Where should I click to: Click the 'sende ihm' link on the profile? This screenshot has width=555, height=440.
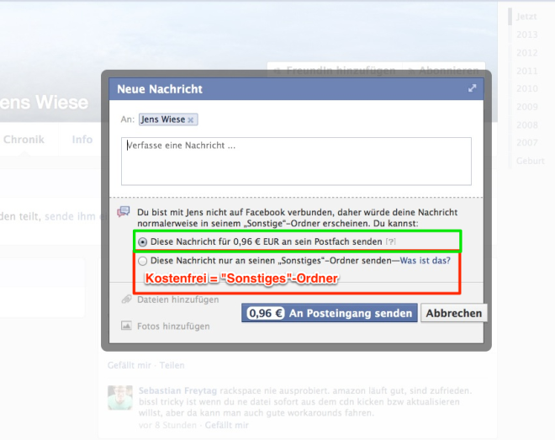pos(70,216)
